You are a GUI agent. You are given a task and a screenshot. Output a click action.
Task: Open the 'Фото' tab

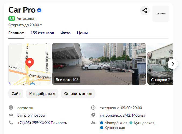pos(66,33)
